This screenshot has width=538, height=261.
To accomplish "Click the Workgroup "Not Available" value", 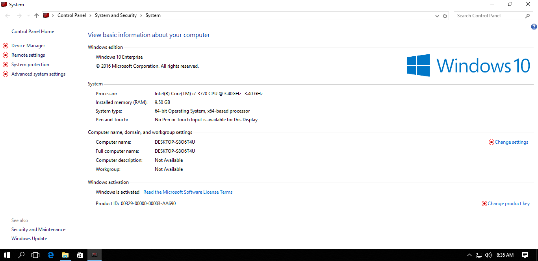I will point(169,169).
